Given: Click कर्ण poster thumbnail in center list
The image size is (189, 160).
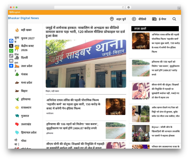Looking at the screenshot, I should [116, 107].
